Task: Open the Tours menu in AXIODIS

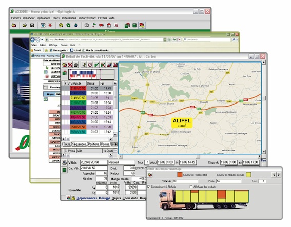Action: click(x=56, y=18)
